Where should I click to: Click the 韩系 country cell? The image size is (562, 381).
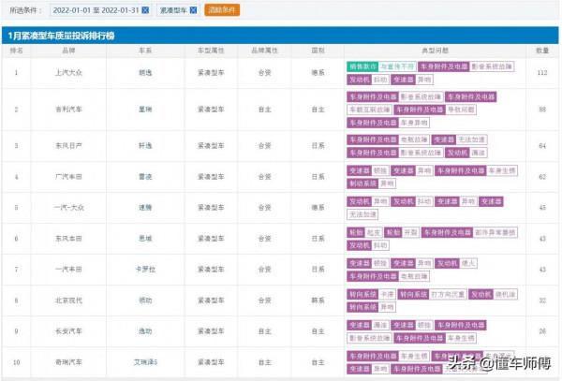click(x=318, y=300)
